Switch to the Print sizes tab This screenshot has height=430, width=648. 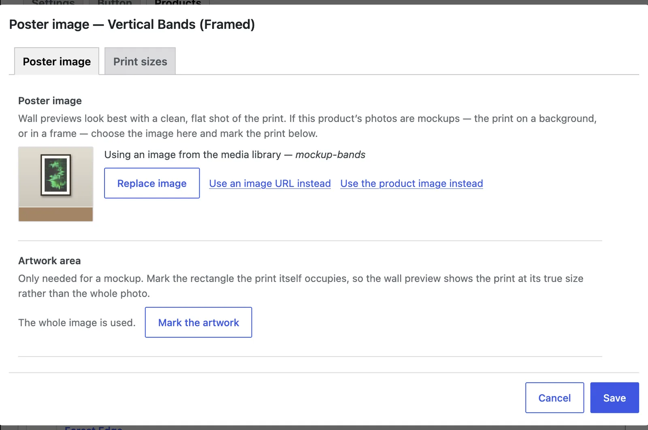(x=140, y=61)
